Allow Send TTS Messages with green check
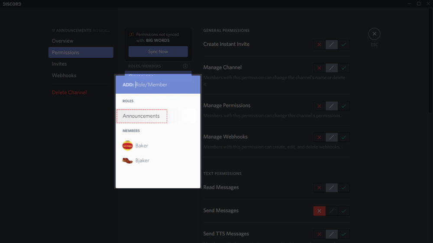 [343, 234]
